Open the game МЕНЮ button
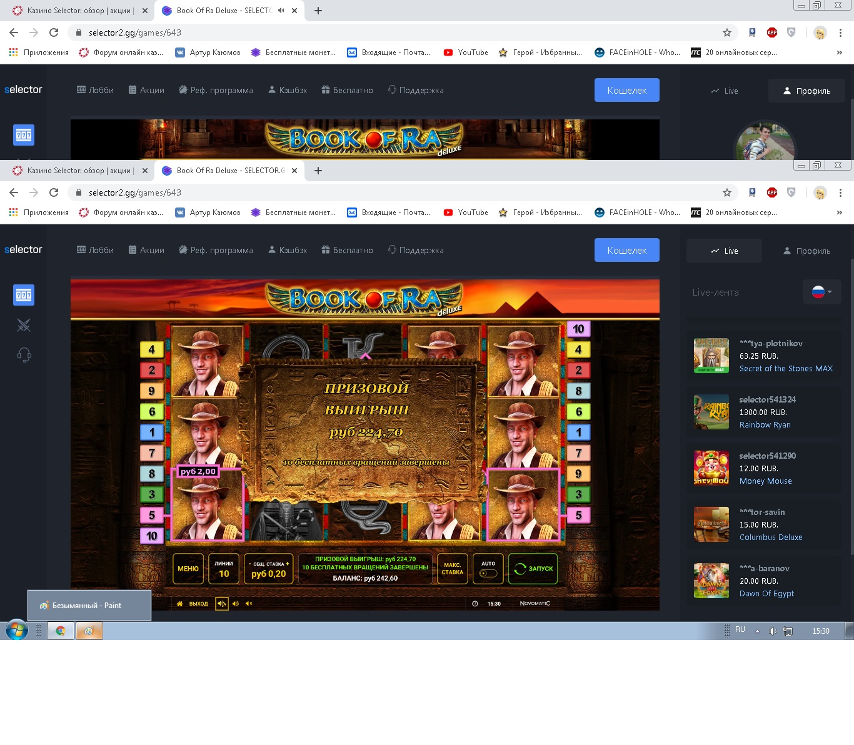 click(x=188, y=569)
